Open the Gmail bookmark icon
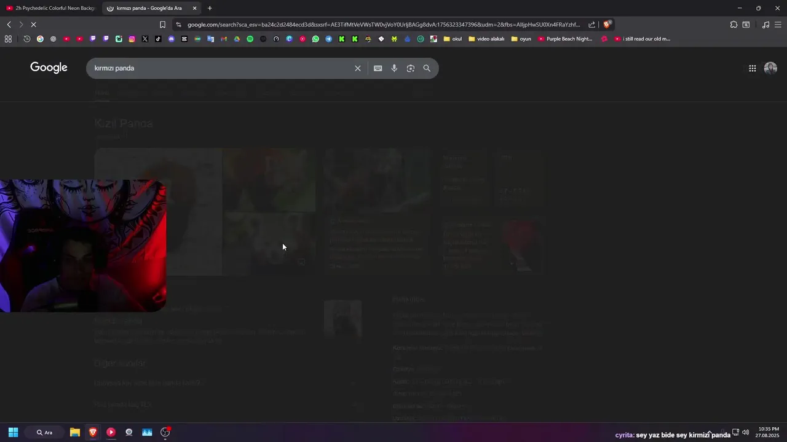Screen dimensions: 787x442 pyautogui.click(x=224, y=39)
